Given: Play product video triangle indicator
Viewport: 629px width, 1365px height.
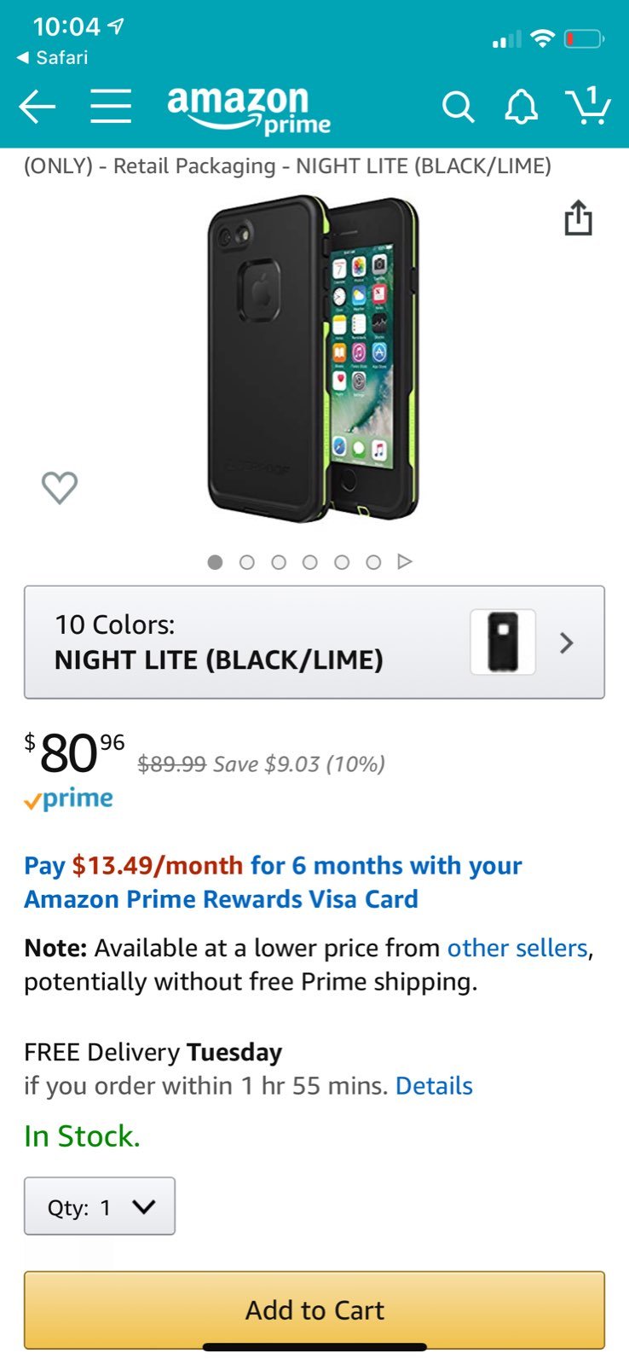Looking at the screenshot, I should [405, 561].
